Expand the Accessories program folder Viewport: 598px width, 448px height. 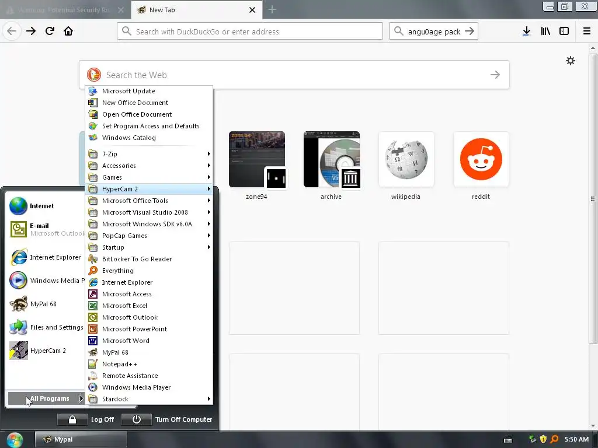coord(149,165)
